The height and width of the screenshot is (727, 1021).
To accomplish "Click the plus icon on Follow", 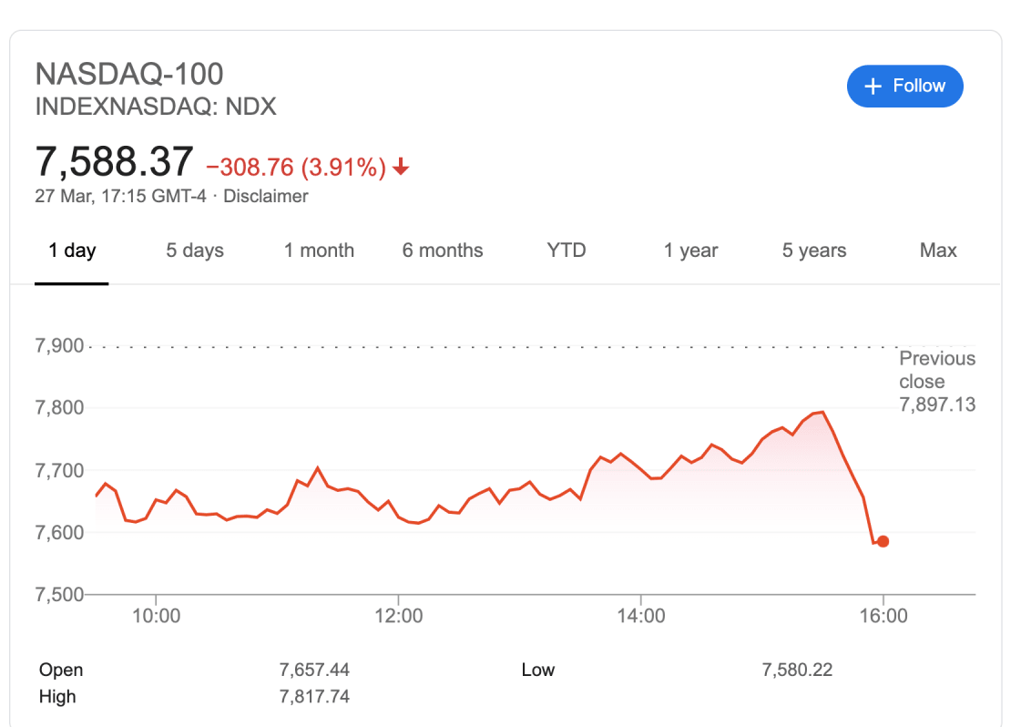I will coord(873,87).
